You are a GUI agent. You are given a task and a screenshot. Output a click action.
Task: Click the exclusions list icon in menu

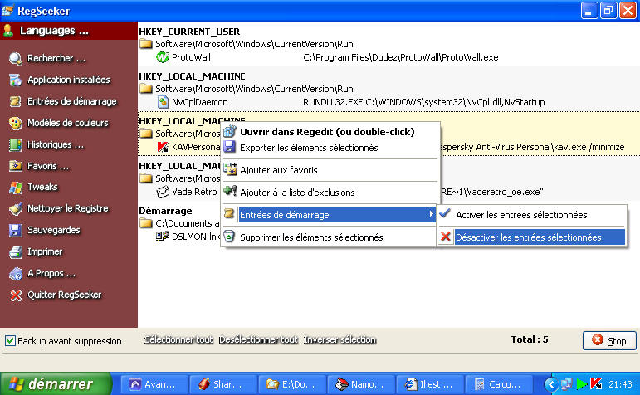pyautogui.click(x=230, y=192)
